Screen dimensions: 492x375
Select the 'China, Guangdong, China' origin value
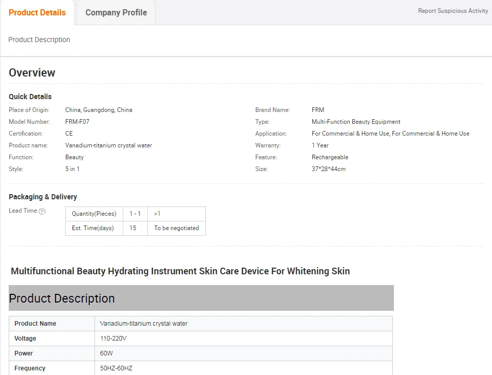coord(99,110)
